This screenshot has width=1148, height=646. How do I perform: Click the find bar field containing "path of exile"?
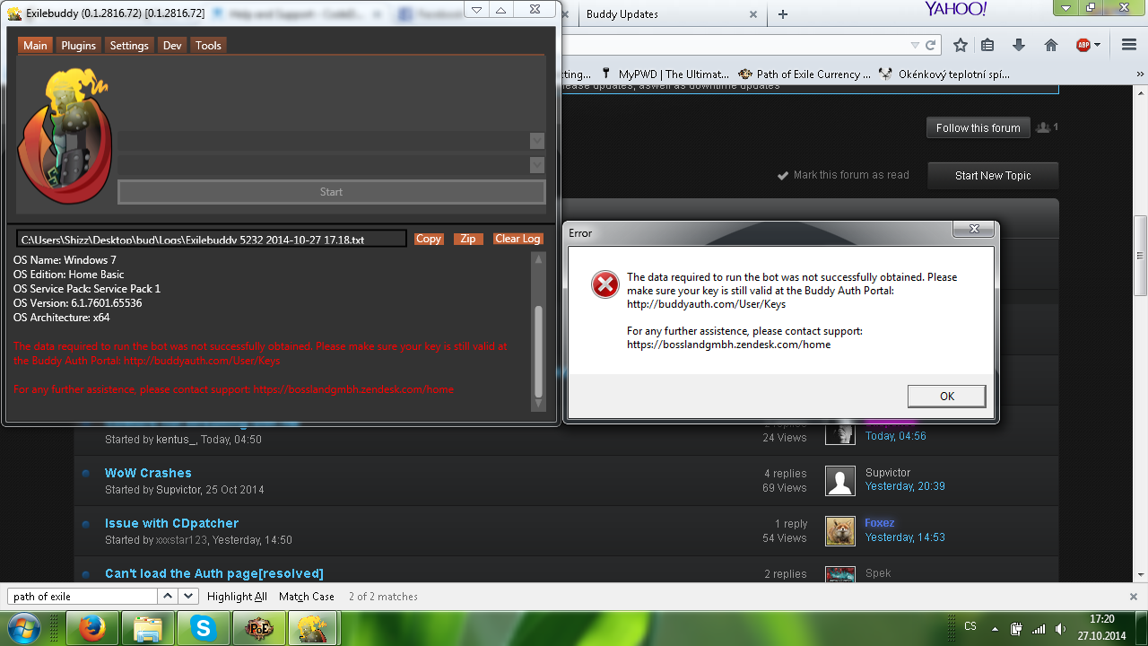[83, 597]
